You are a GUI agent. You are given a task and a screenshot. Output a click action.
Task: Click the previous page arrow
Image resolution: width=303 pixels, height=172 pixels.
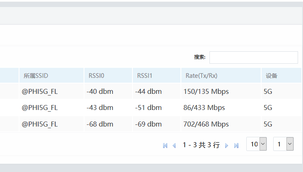(174, 146)
